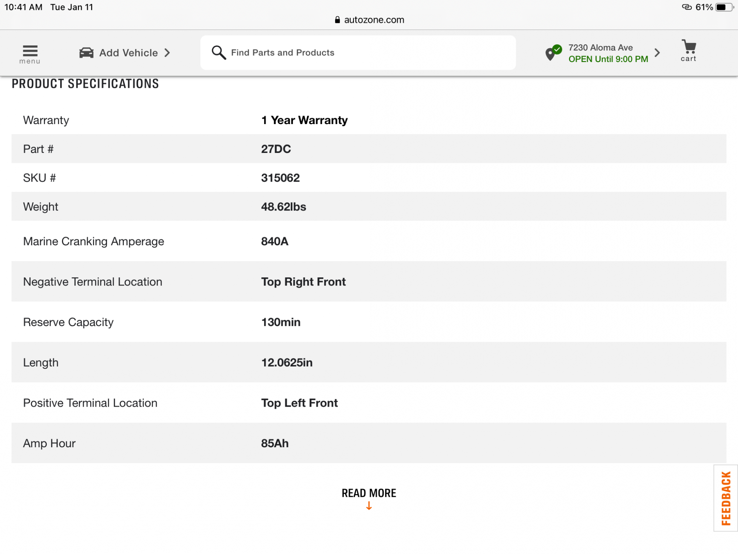Click the battery status icon
The width and height of the screenshot is (738, 554).
[724, 7]
